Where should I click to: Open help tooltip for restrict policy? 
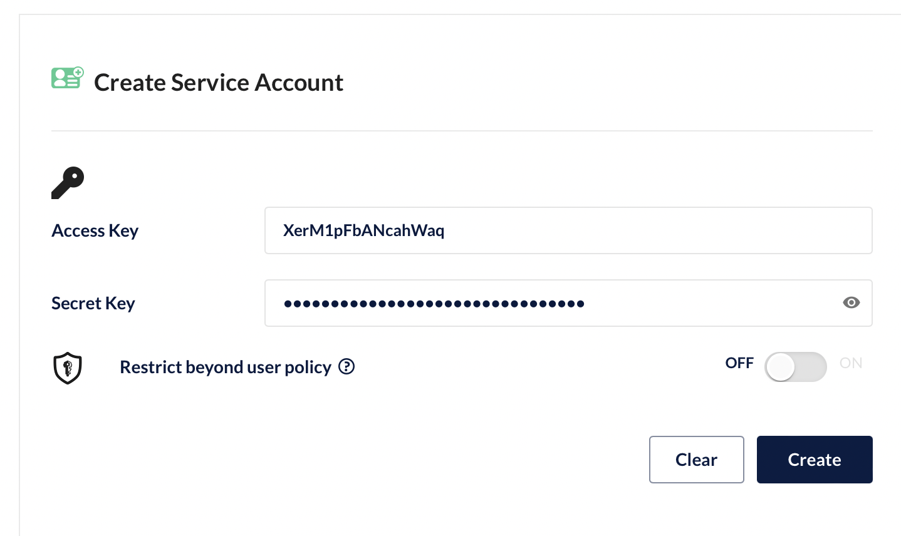pos(346,367)
